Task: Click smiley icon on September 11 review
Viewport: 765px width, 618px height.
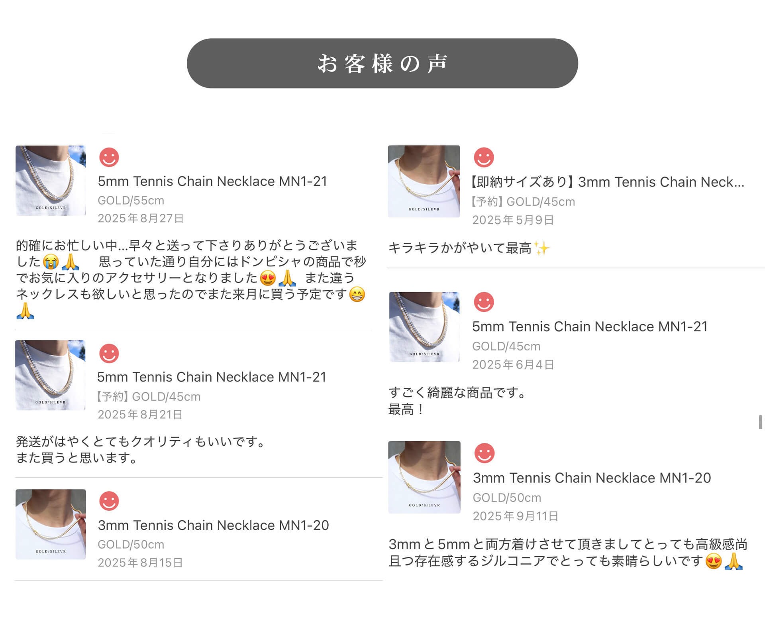Action: pos(484,453)
